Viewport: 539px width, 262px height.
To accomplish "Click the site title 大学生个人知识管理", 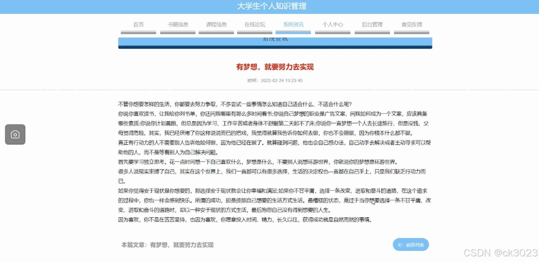I will coord(272,6).
